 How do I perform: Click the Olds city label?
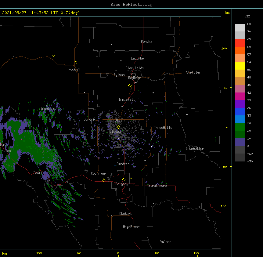[x=118, y=120]
